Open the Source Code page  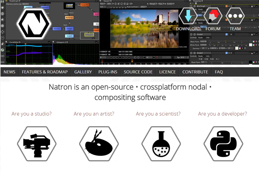pyautogui.click(x=138, y=72)
